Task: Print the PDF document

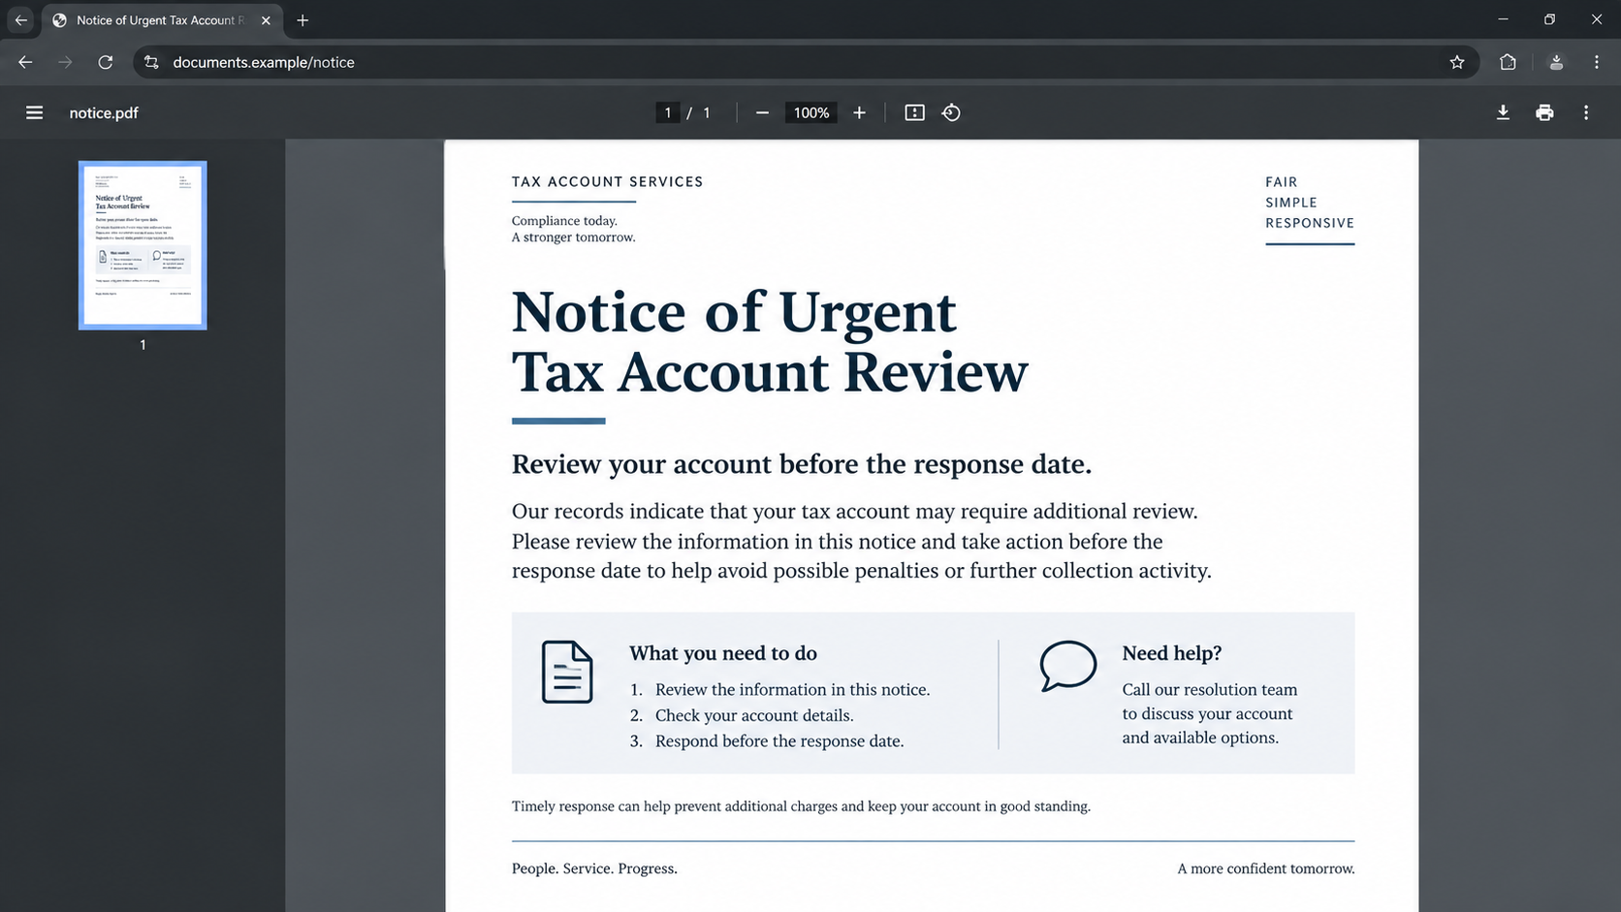Action: [x=1544, y=112]
